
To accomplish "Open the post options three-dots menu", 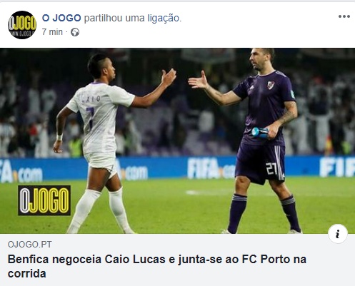I will click(344, 16).
